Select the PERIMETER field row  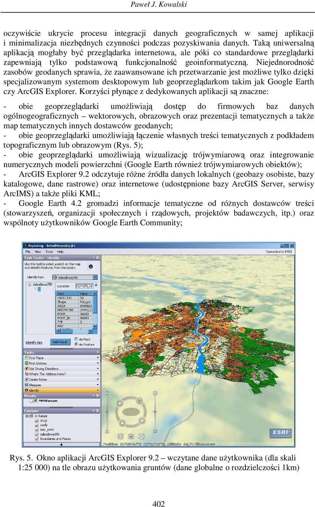coord(74,310)
